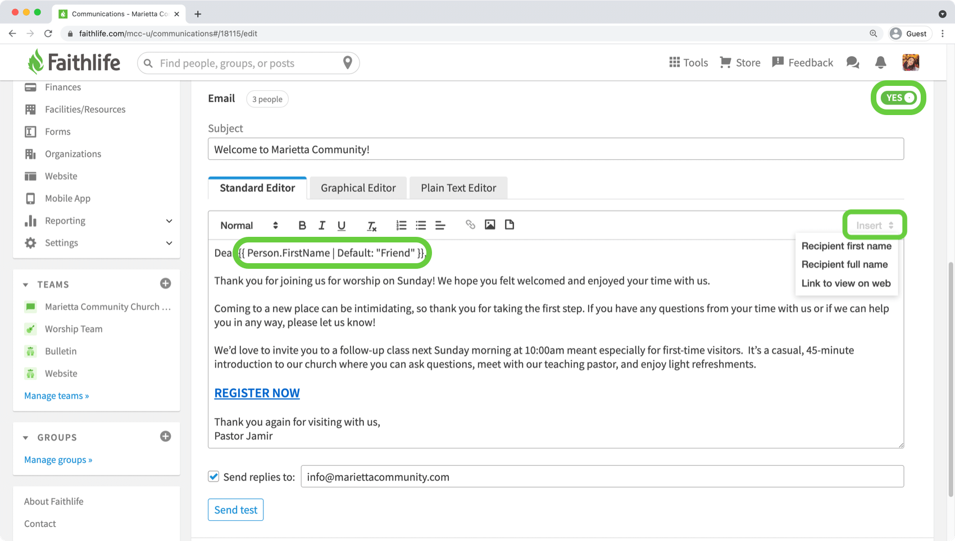Open the Normal paragraph style dropdown
955x541 pixels.
[x=249, y=225]
